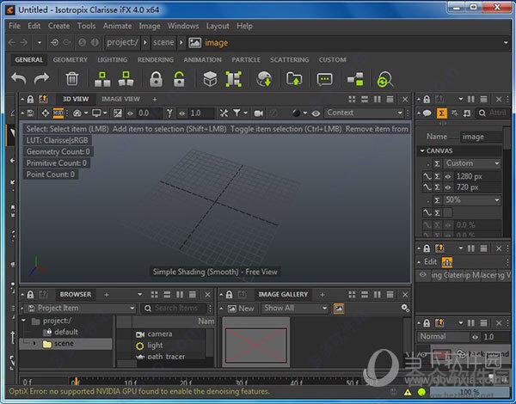Click the crossed tools icon in 3D view toolbar
Screen dimensions: 516x404
[224, 113]
